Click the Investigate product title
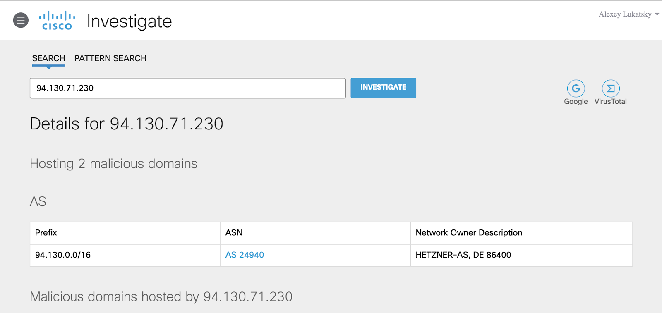 point(129,22)
